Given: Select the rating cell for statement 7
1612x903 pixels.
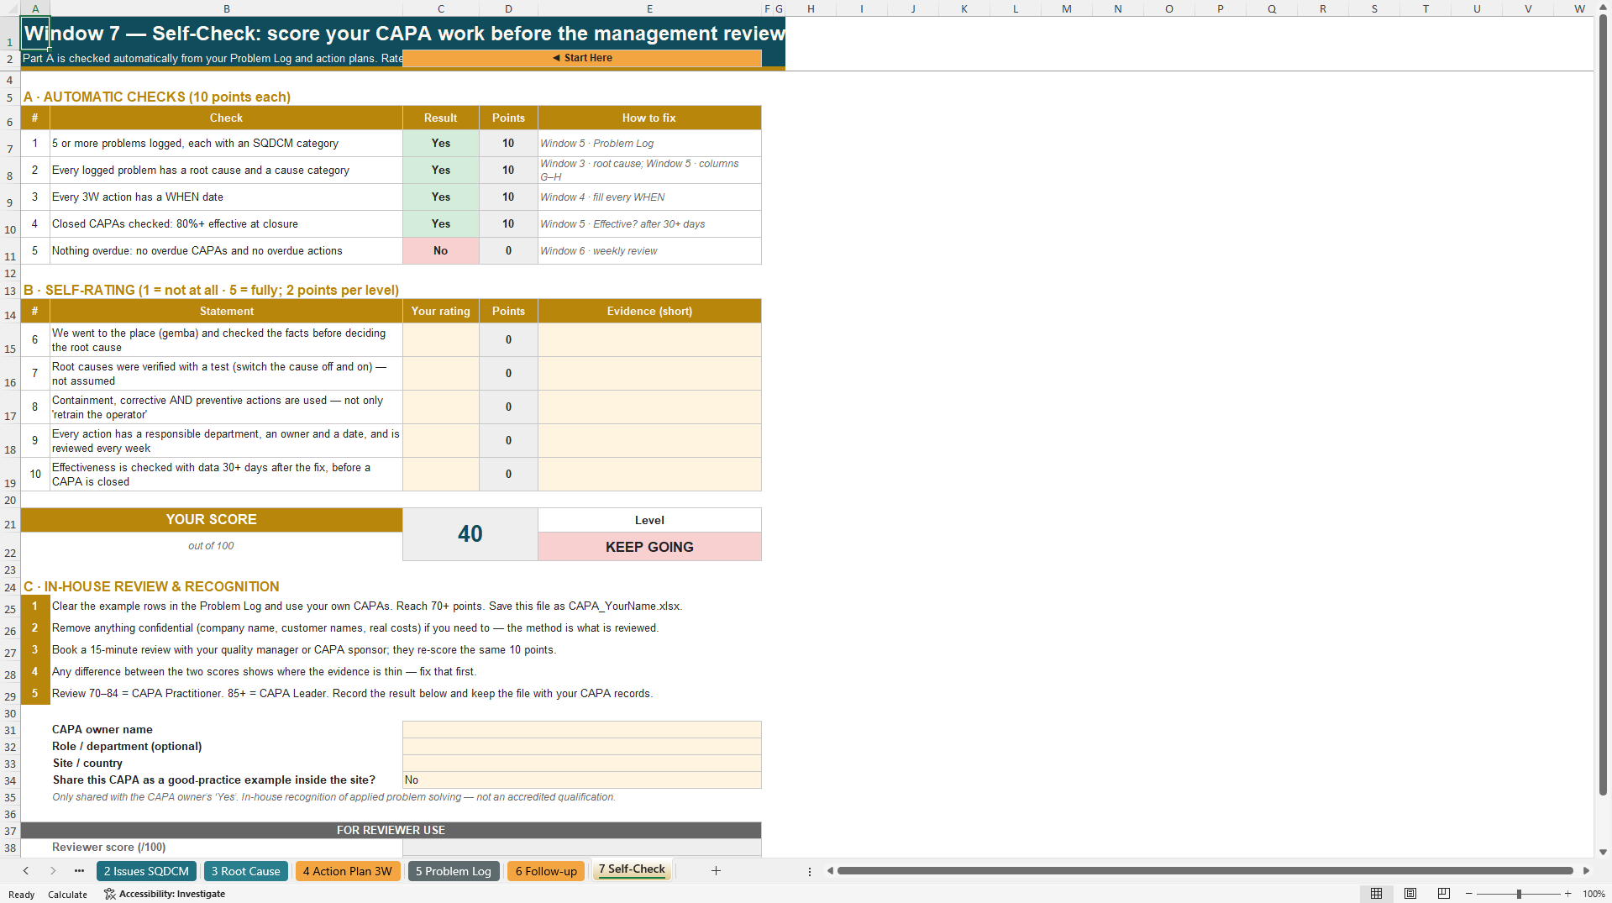Looking at the screenshot, I should point(441,374).
